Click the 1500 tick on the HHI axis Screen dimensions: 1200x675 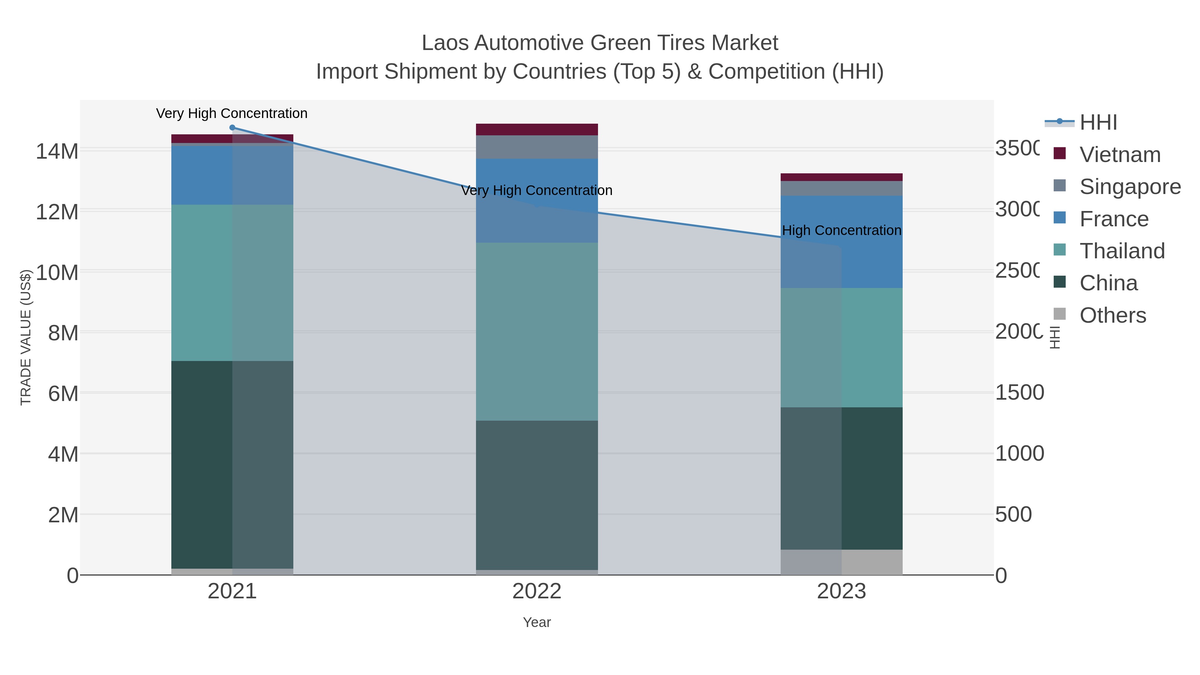coord(1020,393)
